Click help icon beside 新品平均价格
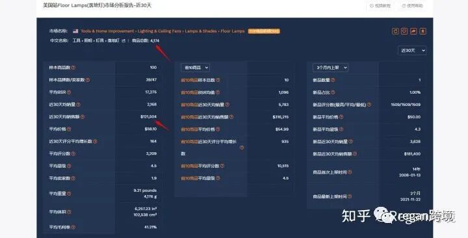The height and width of the screenshot is (238, 468). (341, 117)
